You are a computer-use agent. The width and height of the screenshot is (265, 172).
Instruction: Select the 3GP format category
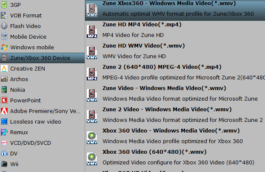point(42,5)
